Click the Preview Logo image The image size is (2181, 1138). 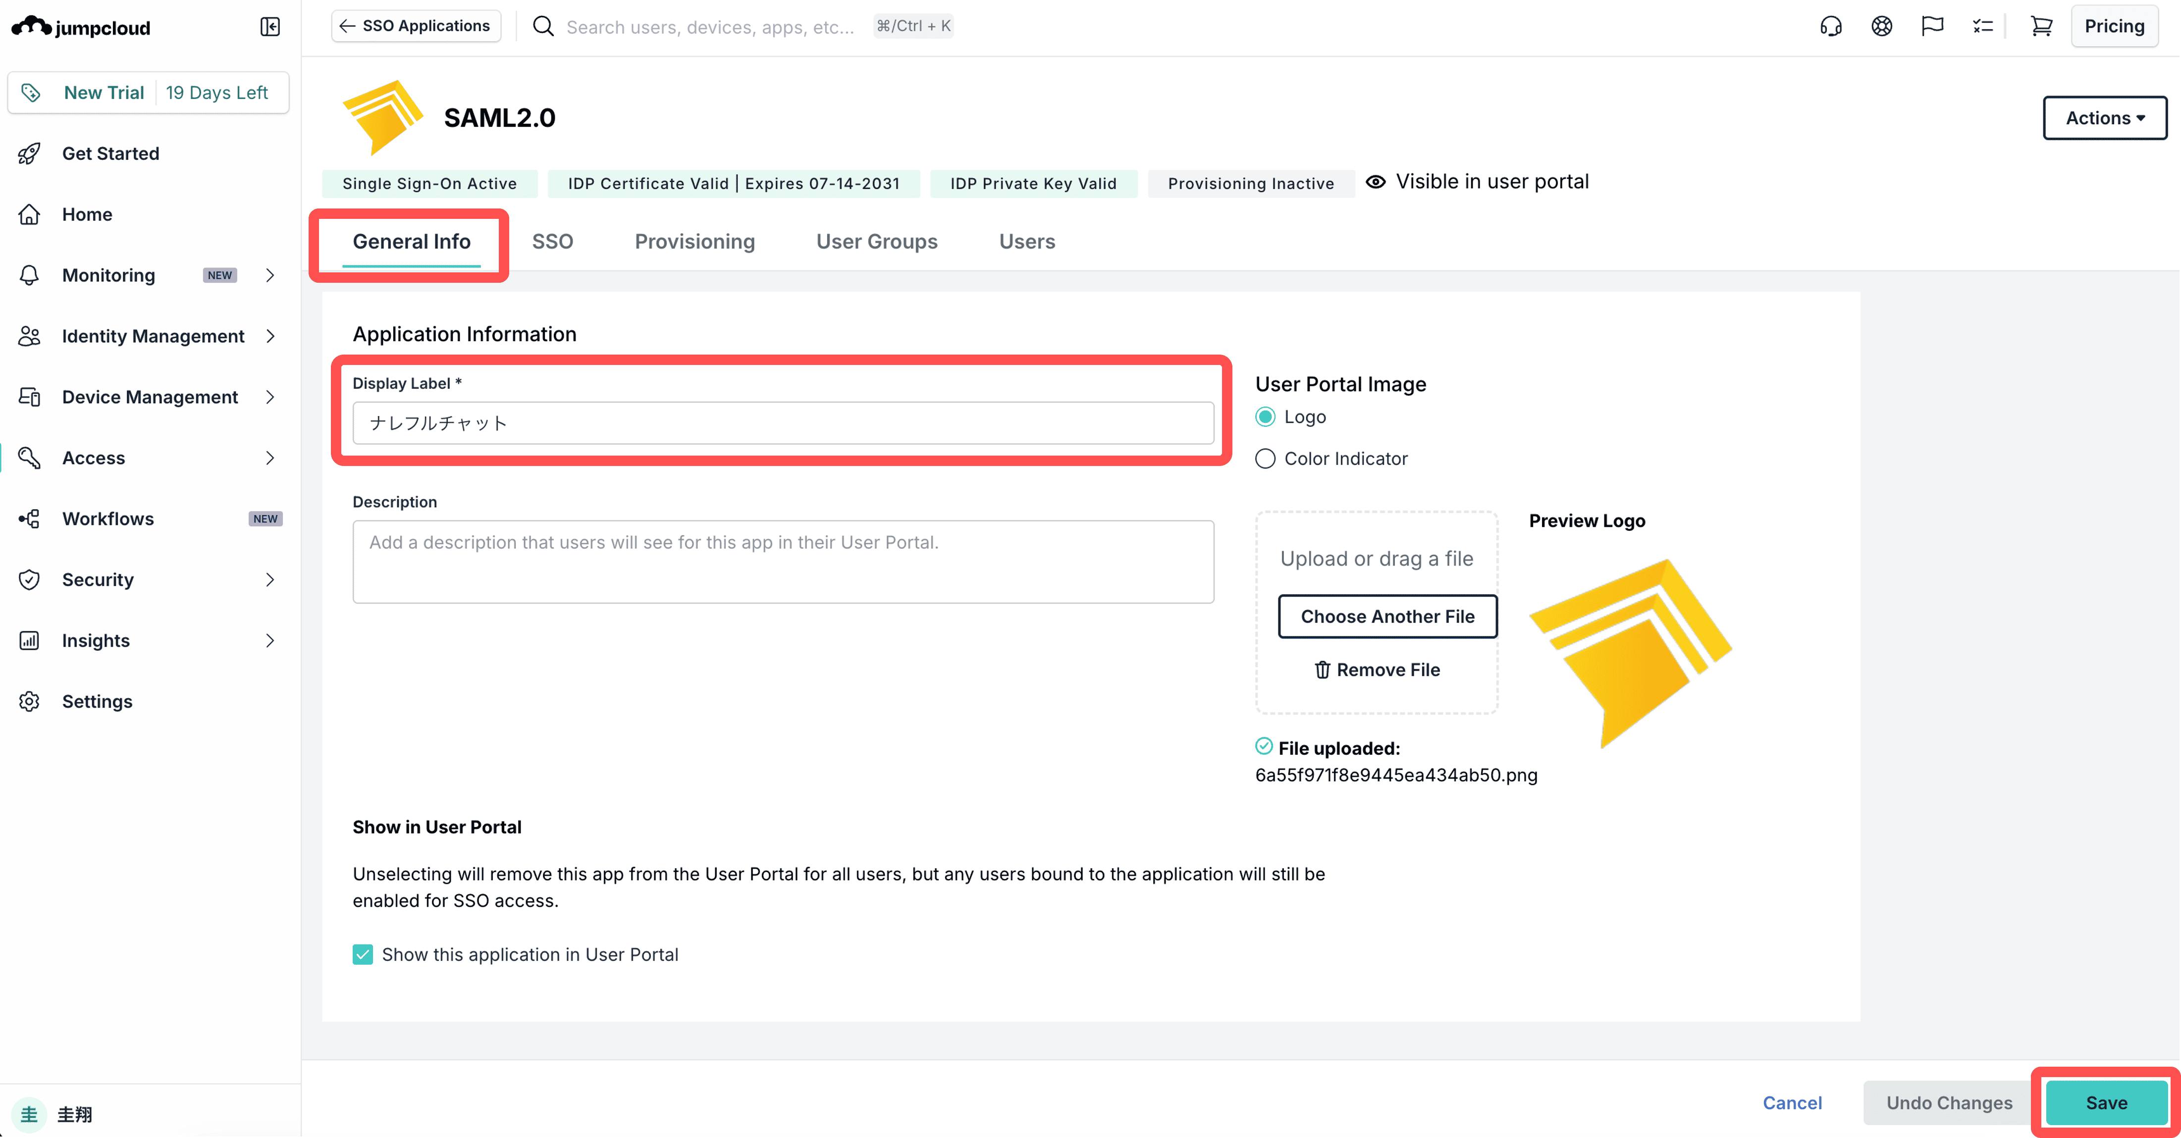pyautogui.click(x=1630, y=654)
